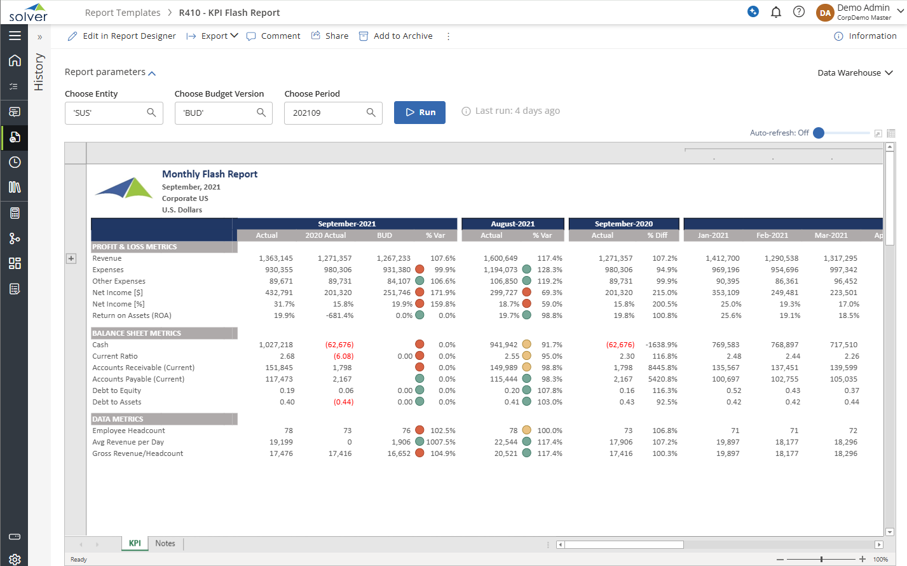Open the clock icon in sidebar
907x566 pixels.
coord(15,162)
